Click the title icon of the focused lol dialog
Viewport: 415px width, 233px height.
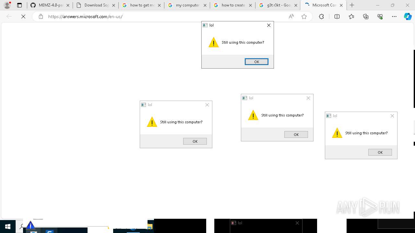205,25
